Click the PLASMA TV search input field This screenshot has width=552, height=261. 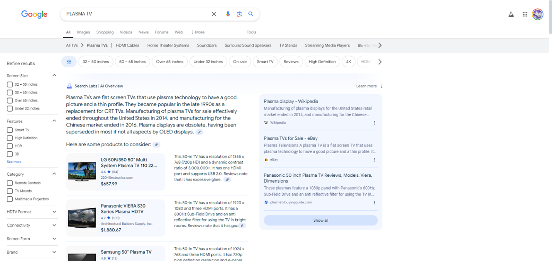(x=137, y=14)
